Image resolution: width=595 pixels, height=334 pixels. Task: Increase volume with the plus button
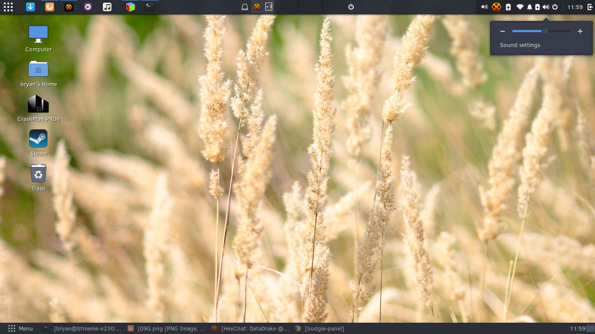(580, 31)
